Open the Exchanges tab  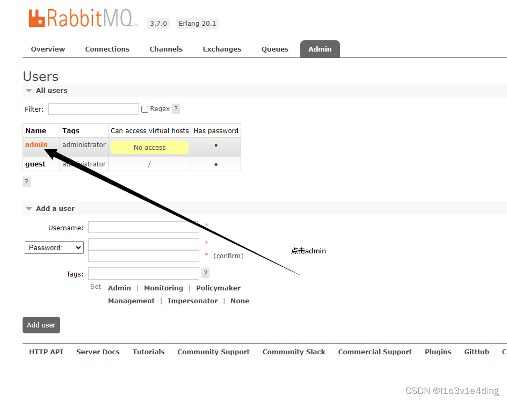click(222, 49)
